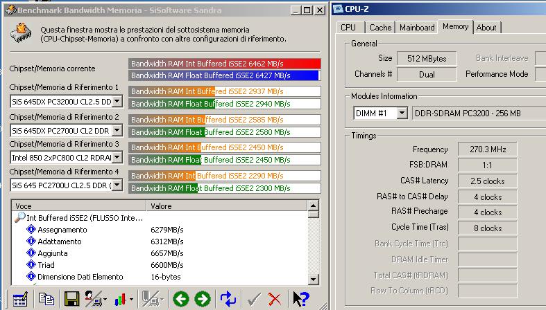Open context help arrow-question icon
546x310 pixels.
300,299
